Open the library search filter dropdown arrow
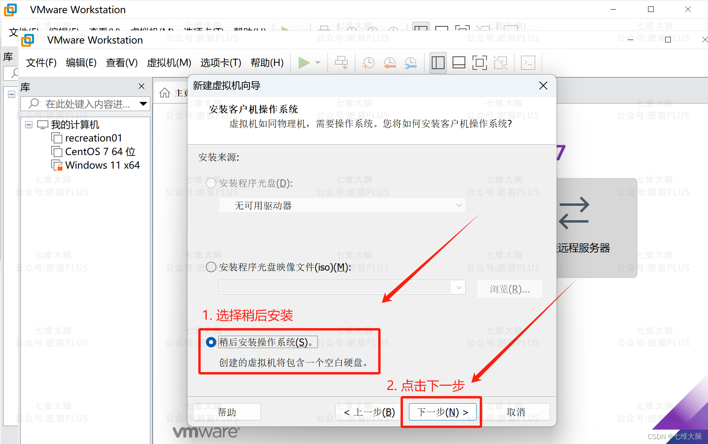Viewport: 708px width, 444px height. point(143,104)
